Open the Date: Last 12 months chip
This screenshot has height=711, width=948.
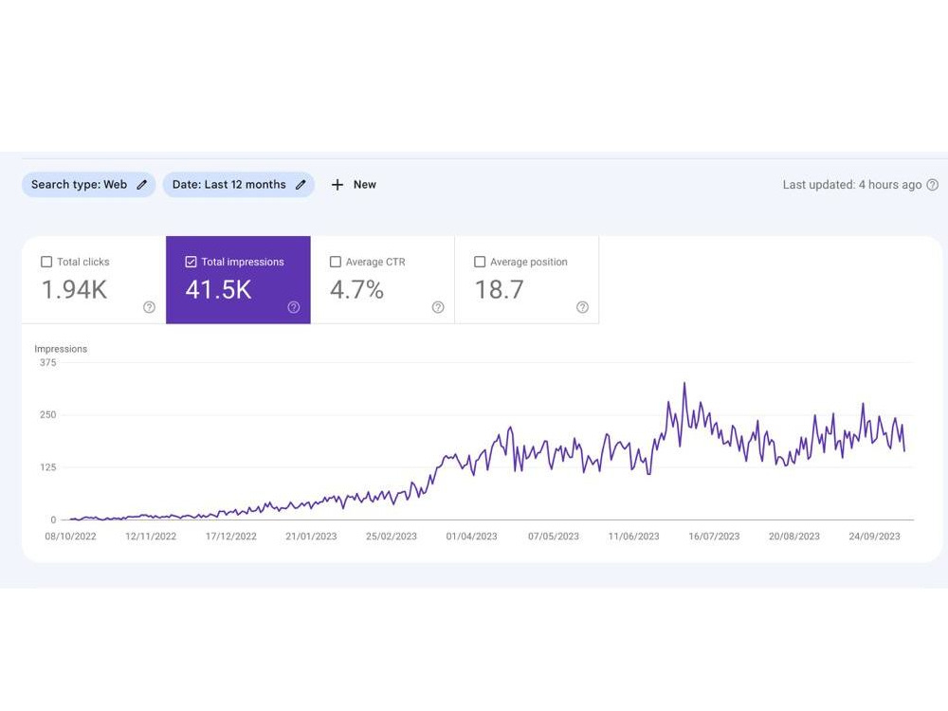coord(239,185)
